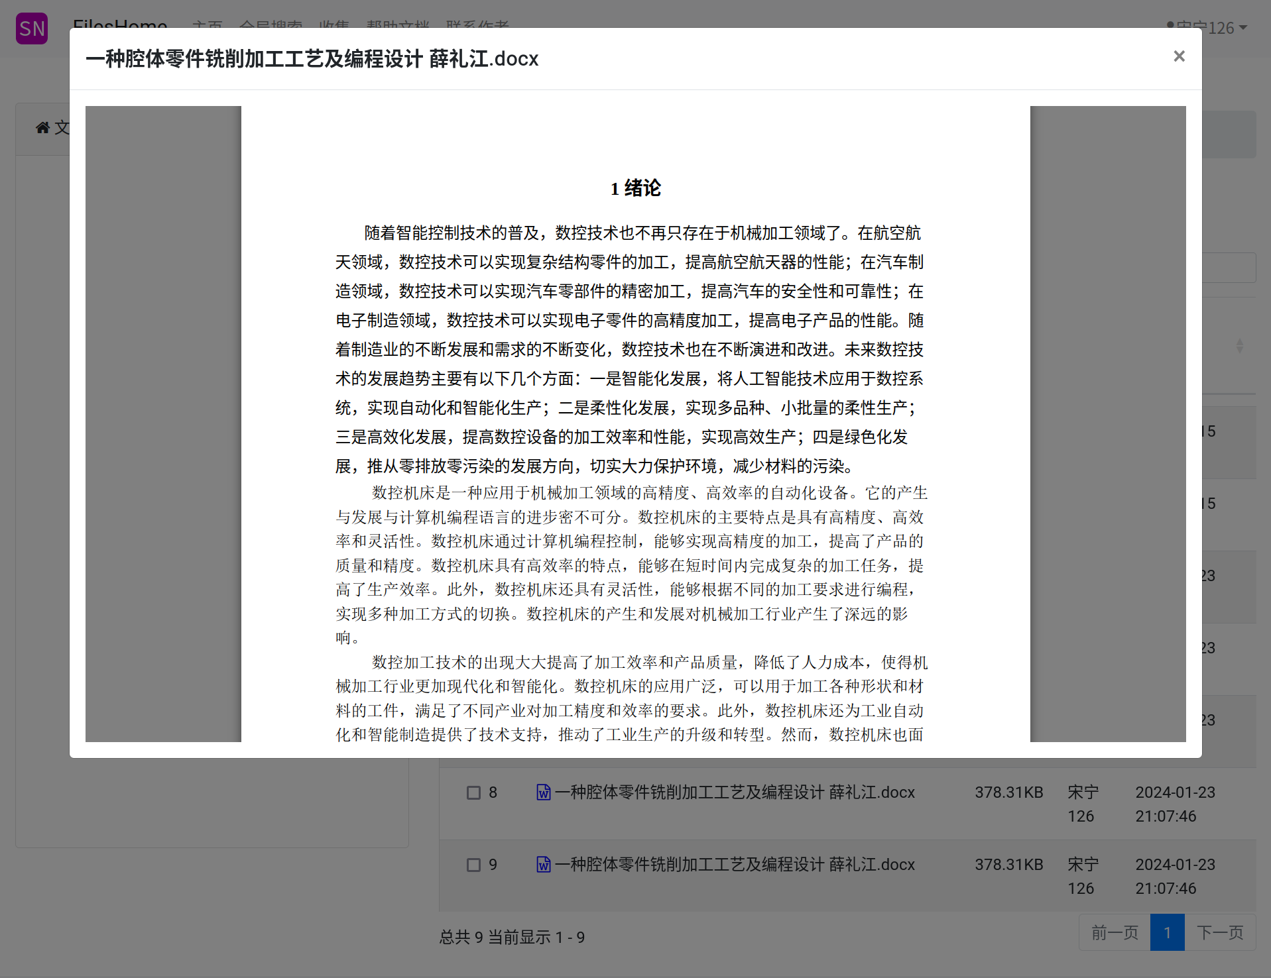Select the checkbox for row 9
This screenshot has height=978, width=1271.
pos(473,865)
